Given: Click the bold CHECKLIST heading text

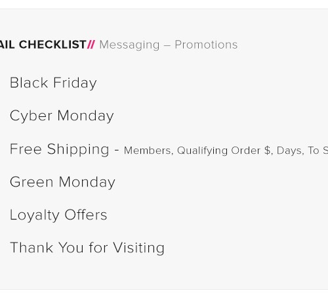Looking at the screenshot, I should click(x=52, y=45).
